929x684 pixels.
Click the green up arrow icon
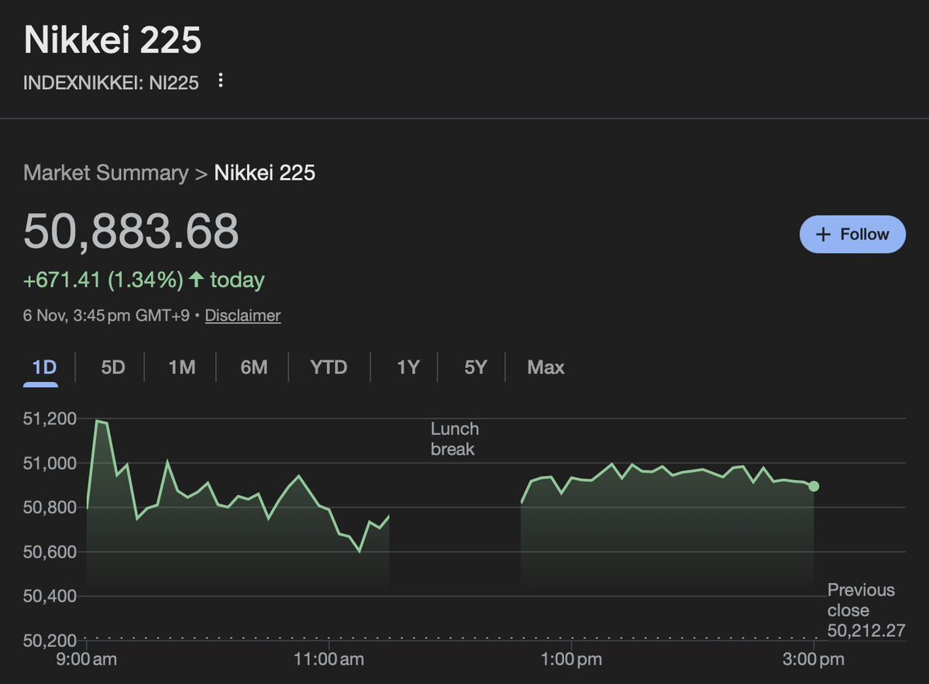[x=196, y=280]
